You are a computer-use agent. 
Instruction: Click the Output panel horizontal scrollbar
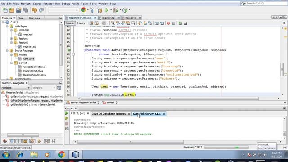tap(130, 142)
